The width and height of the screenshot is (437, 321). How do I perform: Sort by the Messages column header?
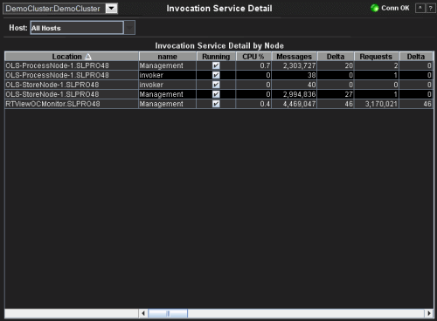[295, 57]
